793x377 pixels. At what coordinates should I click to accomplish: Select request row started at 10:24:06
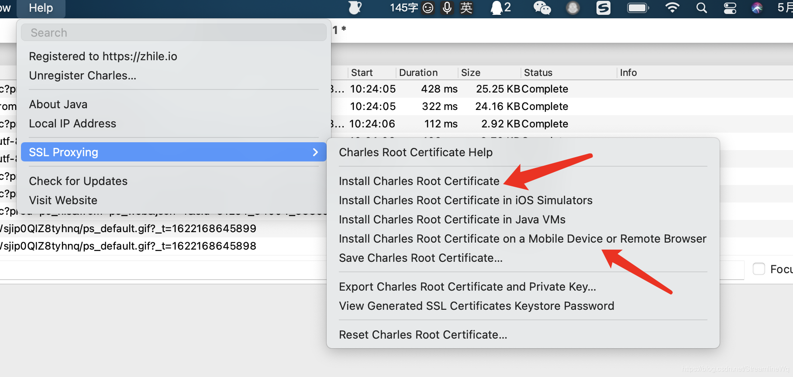562,124
